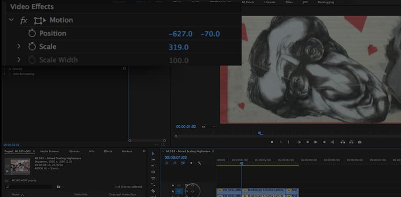The image size is (401, 197).
Task: Select the V2 track target button
Action: click(179, 191)
